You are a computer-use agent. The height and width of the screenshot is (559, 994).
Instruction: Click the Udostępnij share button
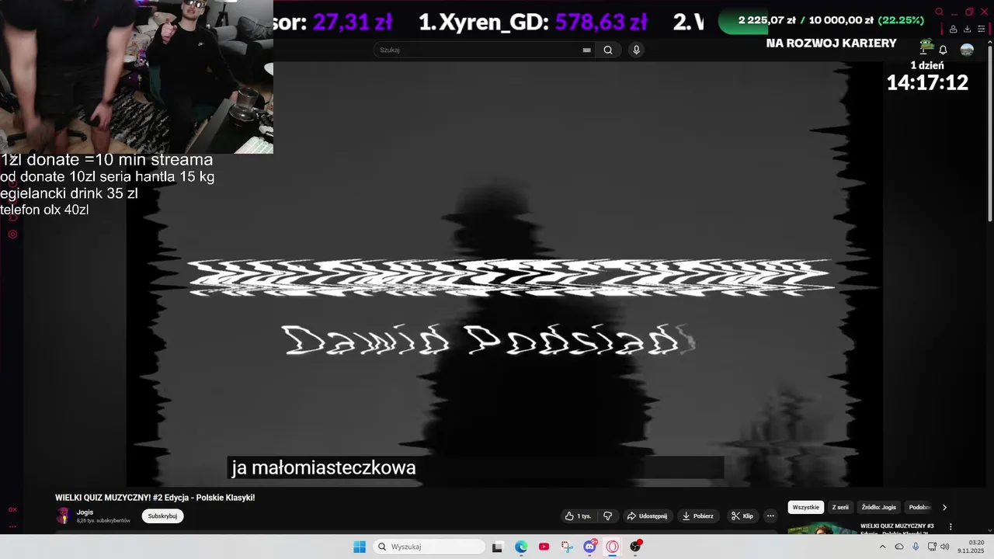[647, 516]
